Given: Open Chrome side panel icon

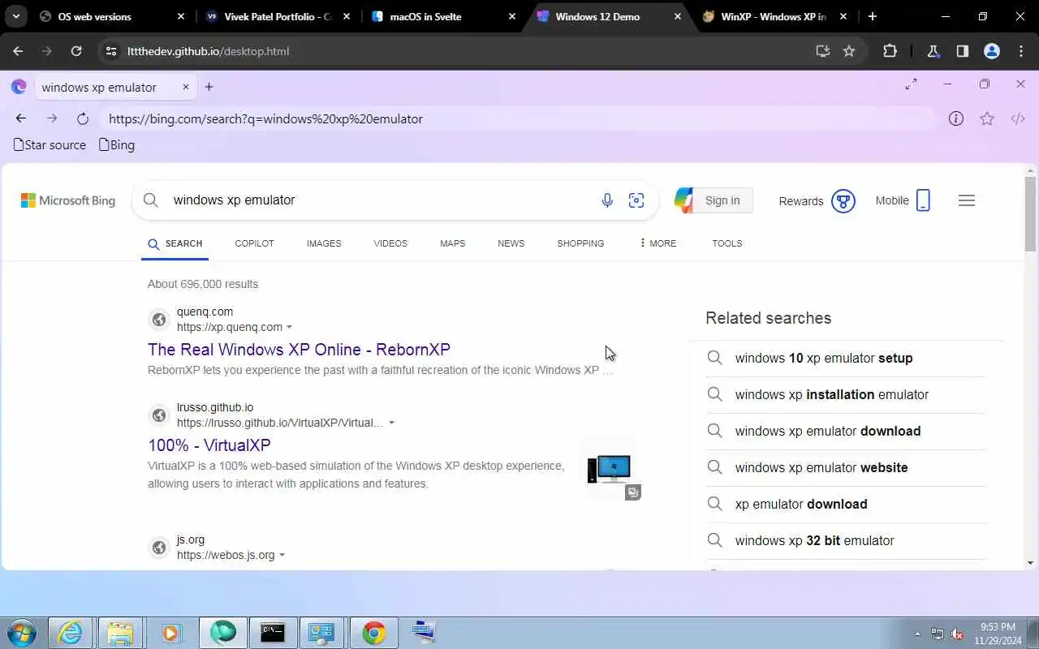Looking at the screenshot, I should point(962,51).
